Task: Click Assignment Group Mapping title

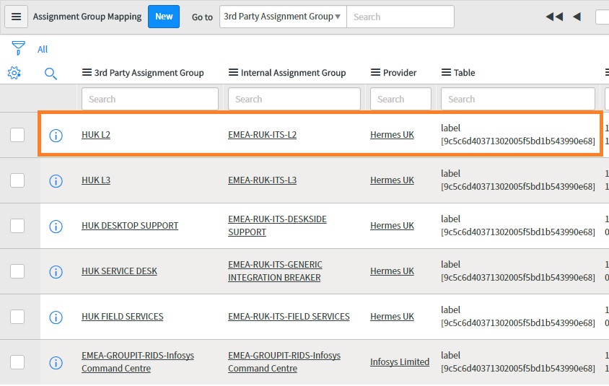Action: pos(87,17)
